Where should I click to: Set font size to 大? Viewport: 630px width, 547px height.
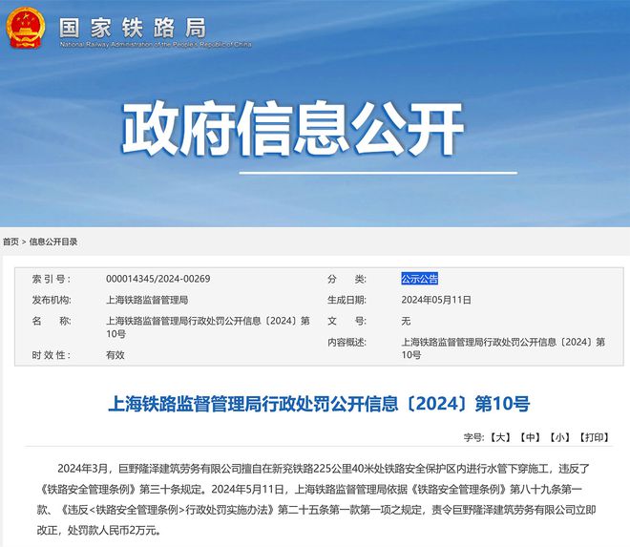(x=500, y=437)
